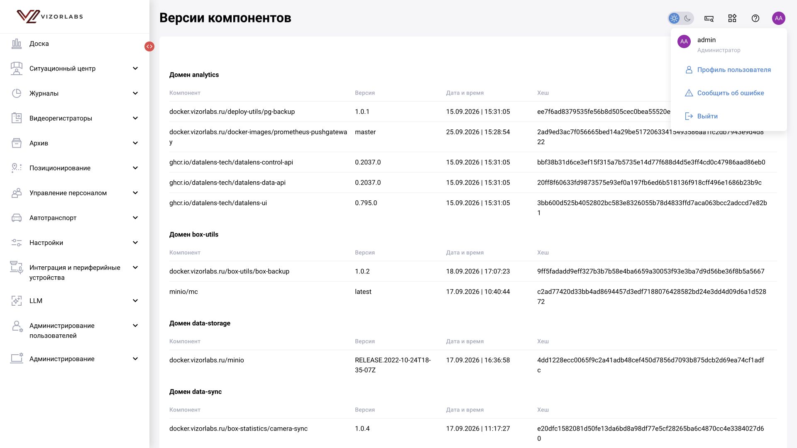Click the AA user avatar in header

(779, 18)
